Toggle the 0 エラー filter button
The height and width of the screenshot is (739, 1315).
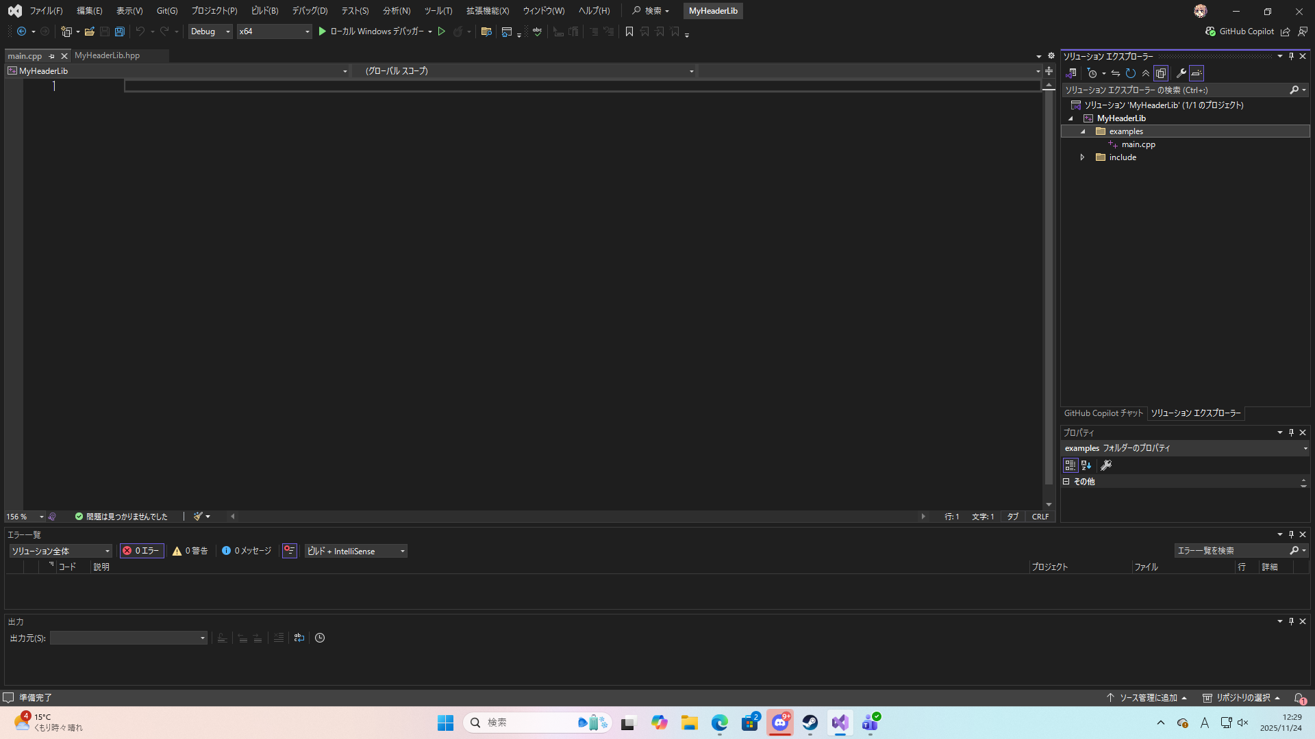[x=142, y=551]
